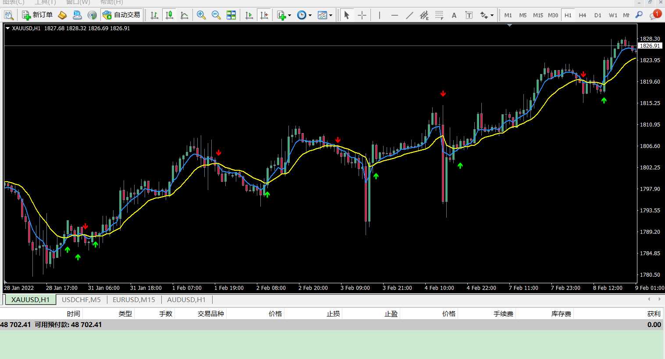Switch timeframe to D1
The image size is (665, 359).
(597, 15)
